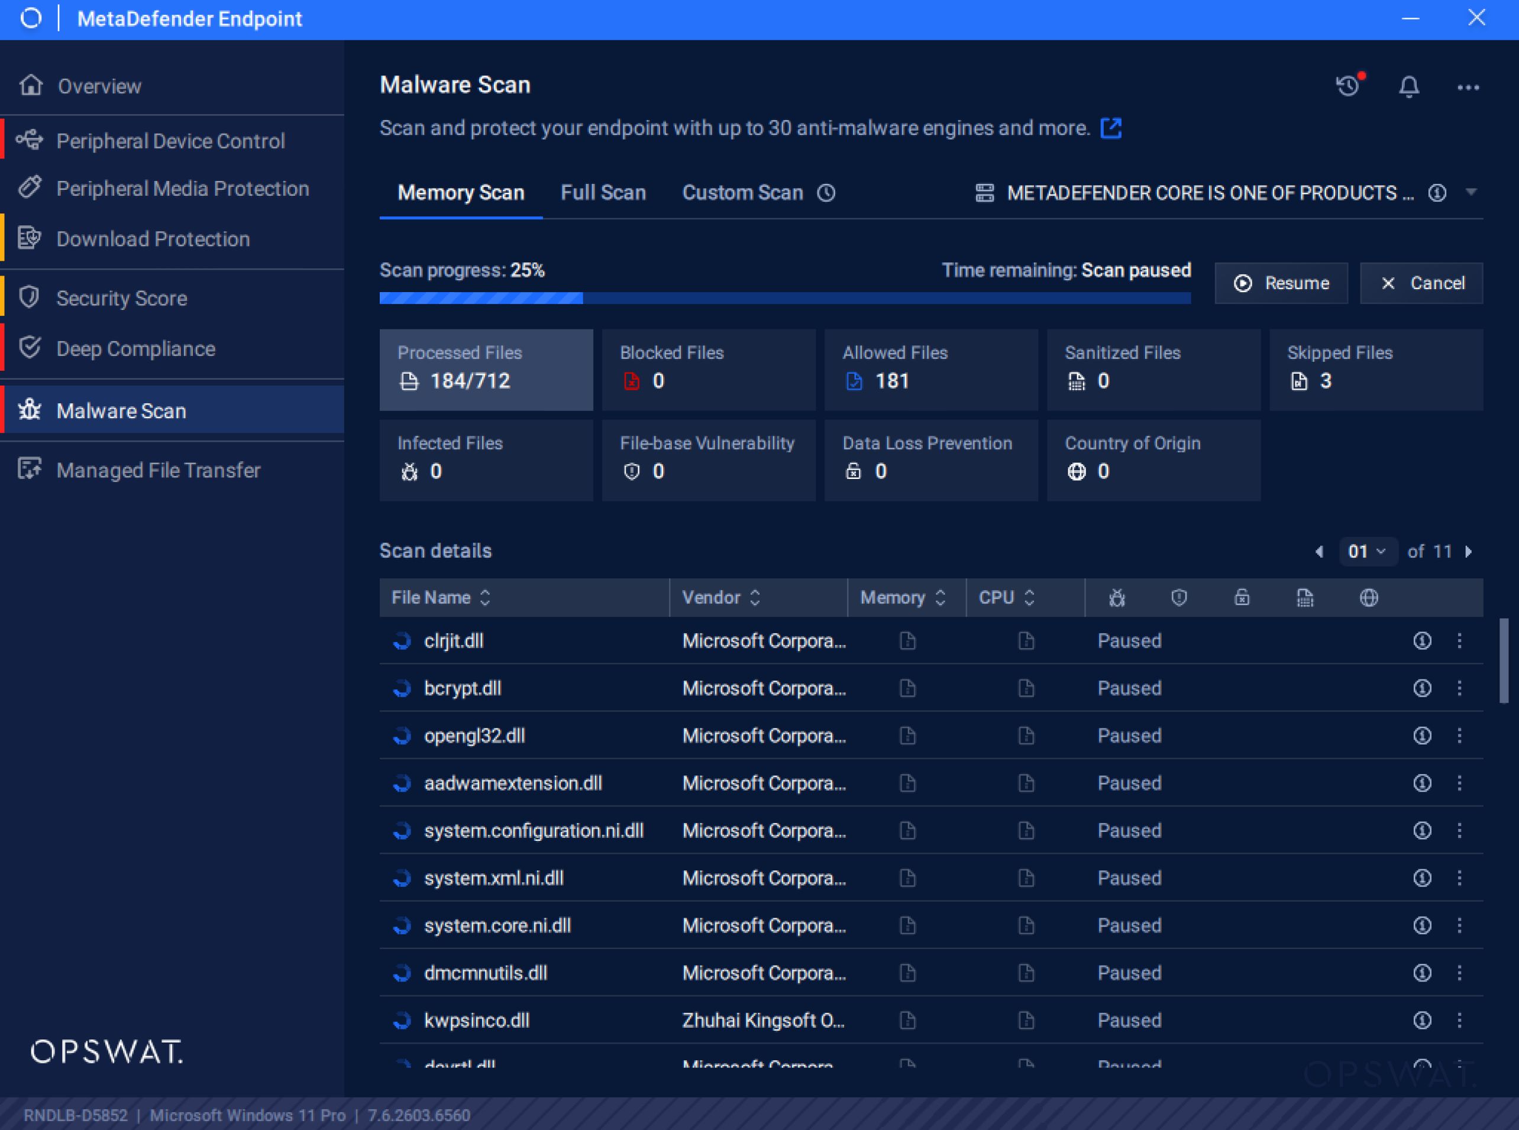Click info icon for clrjit.dll row
The height and width of the screenshot is (1130, 1519).
click(x=1422, y=641)
